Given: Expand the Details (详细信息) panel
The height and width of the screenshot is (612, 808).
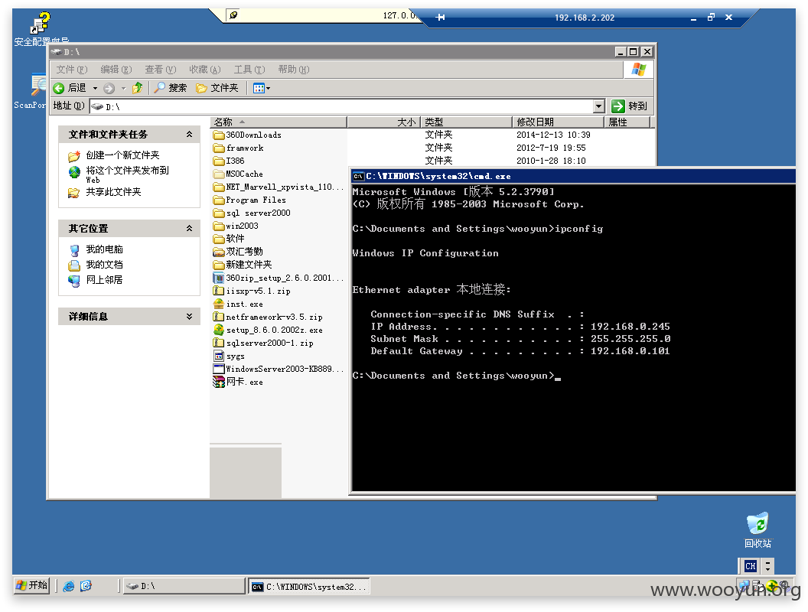Looking at the screenshot, I should (x=189, y=316).
